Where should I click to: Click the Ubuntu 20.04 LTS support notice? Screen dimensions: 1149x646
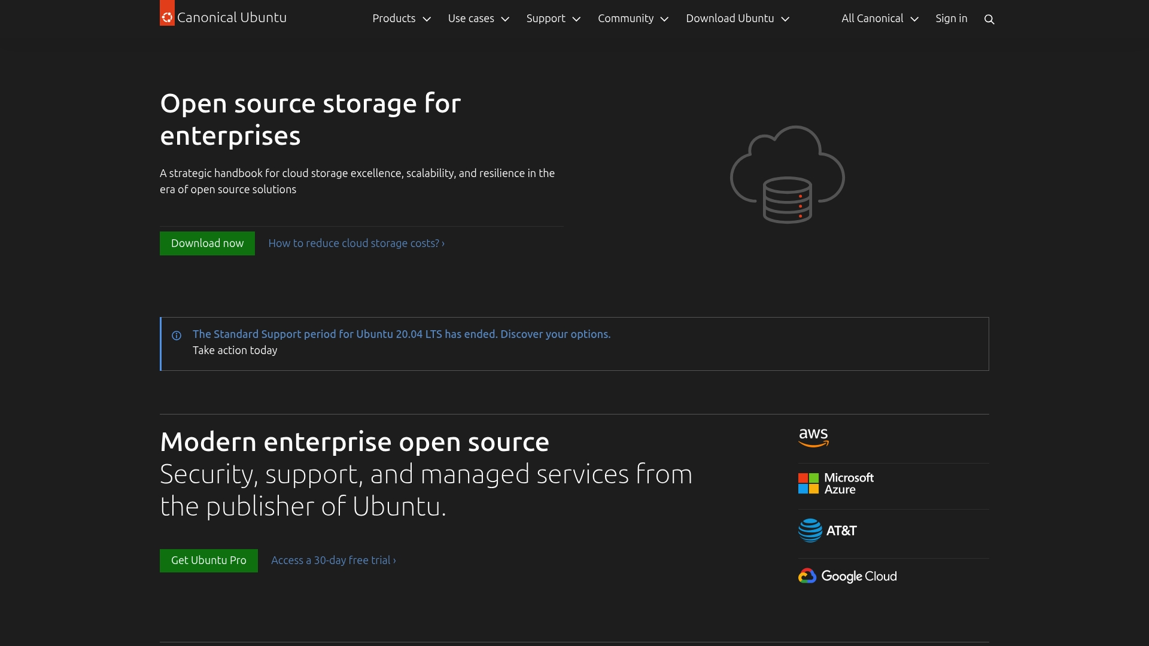point(402,334)
